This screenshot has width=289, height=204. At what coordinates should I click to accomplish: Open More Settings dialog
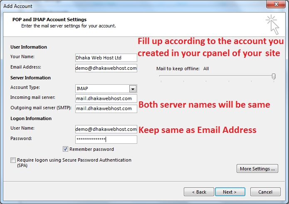257,169
